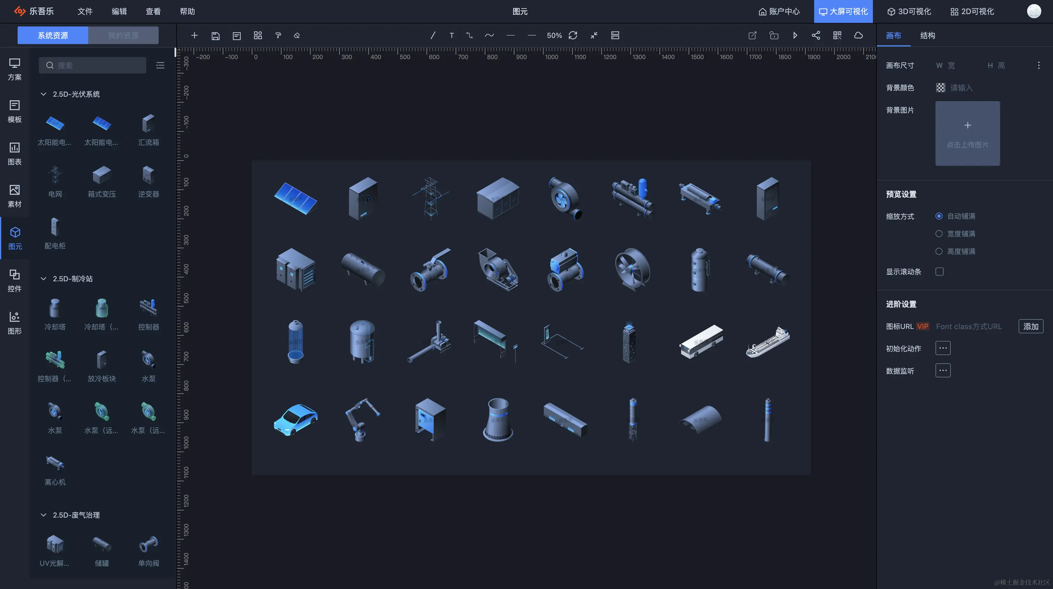Open the QR code icon
Image resolution: width=1053 pixels, height=589 pixels.
pos(837,36)
